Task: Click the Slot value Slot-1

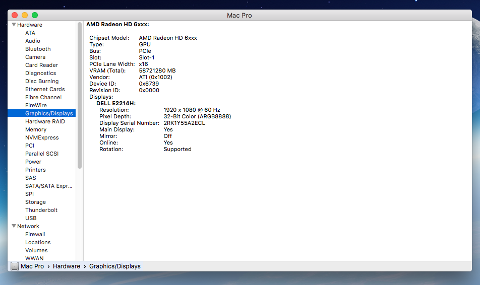Action: [147, 57]
